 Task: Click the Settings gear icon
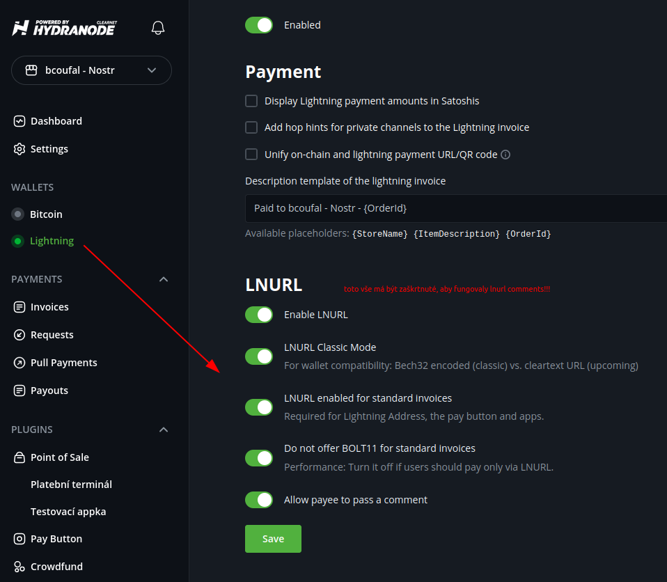pyautogui.click(x=19, y=149)
